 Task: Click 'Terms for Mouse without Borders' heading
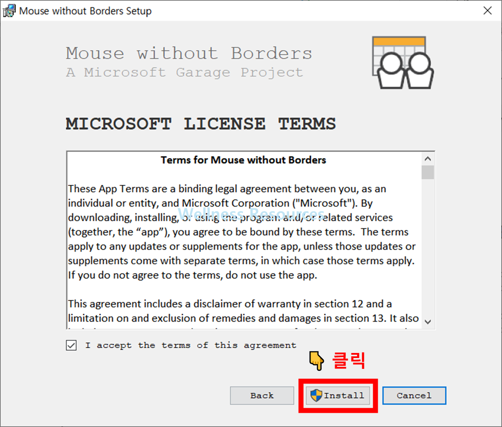tap(243, 160)
